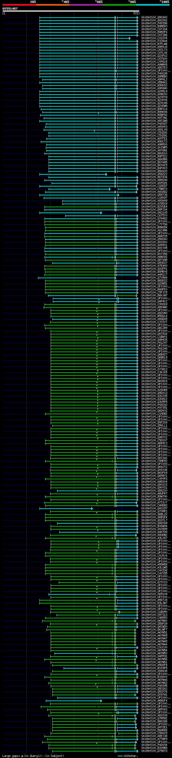Open UniRef100_B2VUE4 entry
Image resolution: width=172 pixels, height=758 pixels.
click(x=154, y=207)
